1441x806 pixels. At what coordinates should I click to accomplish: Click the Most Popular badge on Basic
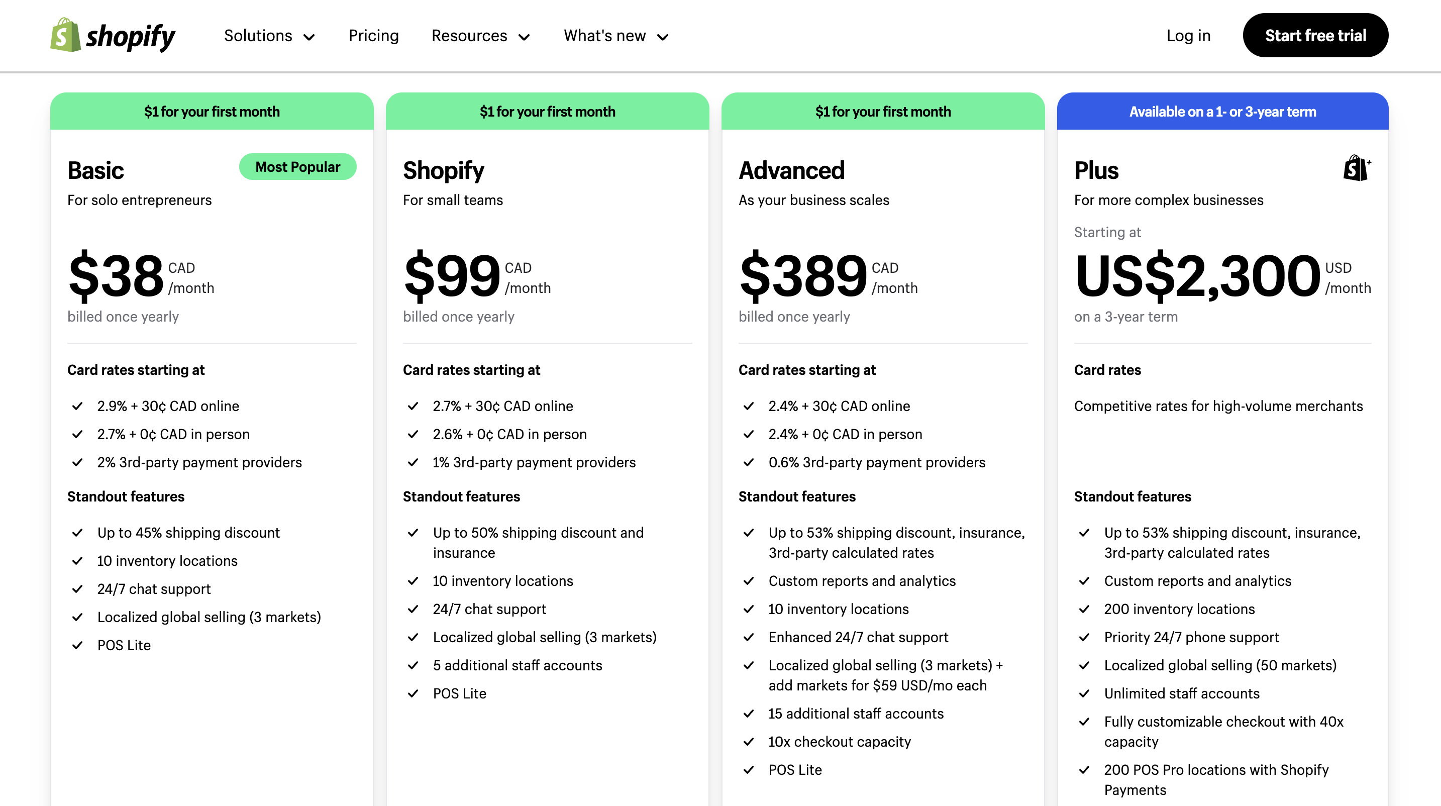(x=297, y=167)
